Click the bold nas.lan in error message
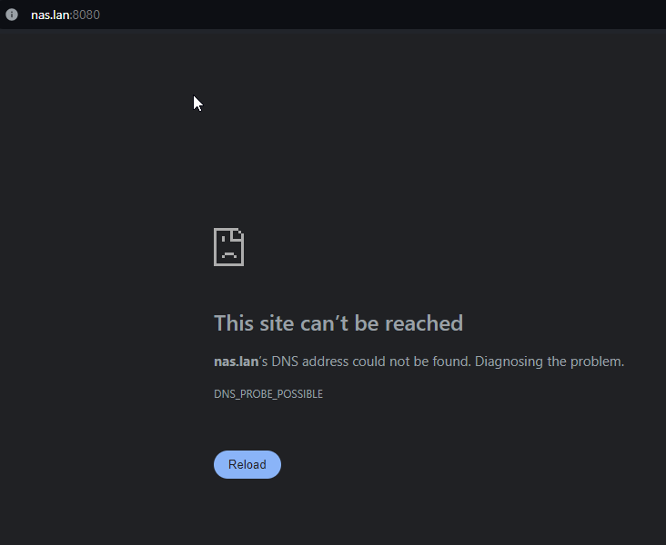This screenshot has width=666, height=545. point(236,362)
